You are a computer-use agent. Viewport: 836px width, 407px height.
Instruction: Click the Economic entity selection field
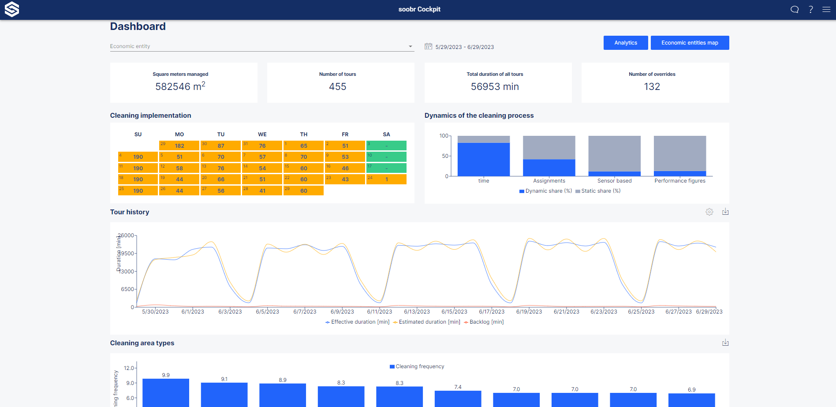click(262, 46)
